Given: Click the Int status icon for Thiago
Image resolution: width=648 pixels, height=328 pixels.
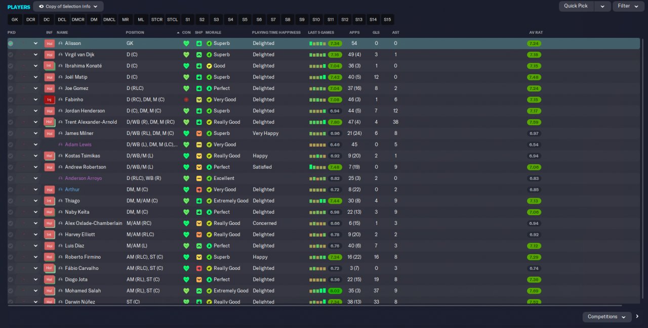Looking at the screenshot, I should (49, 201).
